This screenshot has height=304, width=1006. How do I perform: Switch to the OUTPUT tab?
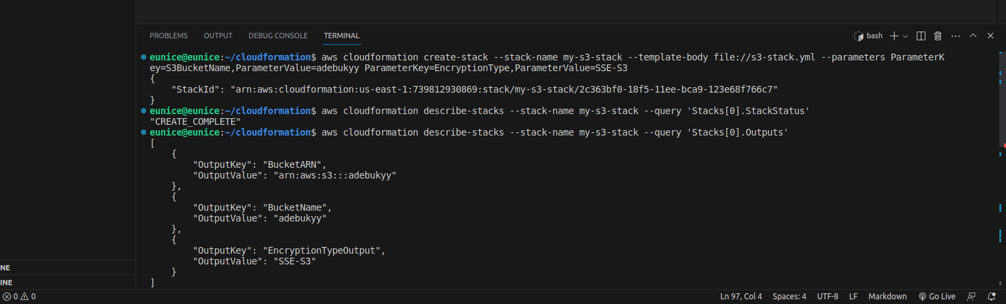coord(218,36)
